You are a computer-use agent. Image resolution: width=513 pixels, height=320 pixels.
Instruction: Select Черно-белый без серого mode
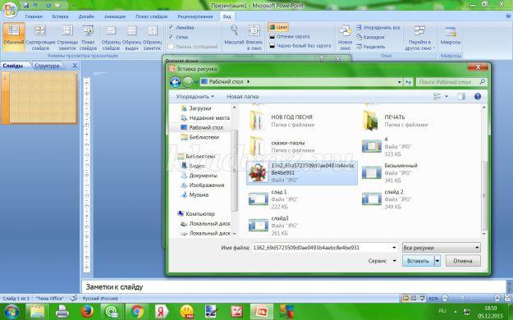tap(300, 46)
